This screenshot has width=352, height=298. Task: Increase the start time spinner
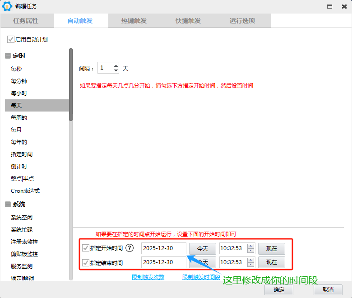click(x=251, y=246)
